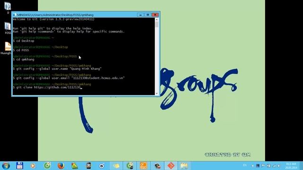Viewport: 303px width, 170px height.
Task: Open the Windows Start button
Action: (x=6, y=166)
